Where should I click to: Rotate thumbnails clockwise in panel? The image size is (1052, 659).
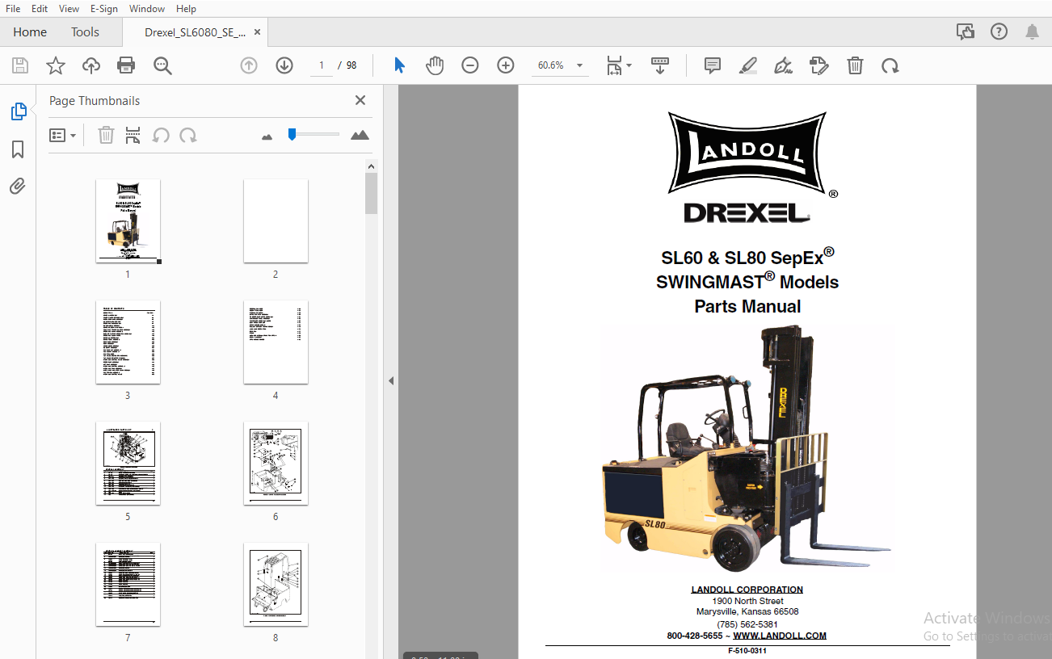point(188,135)
